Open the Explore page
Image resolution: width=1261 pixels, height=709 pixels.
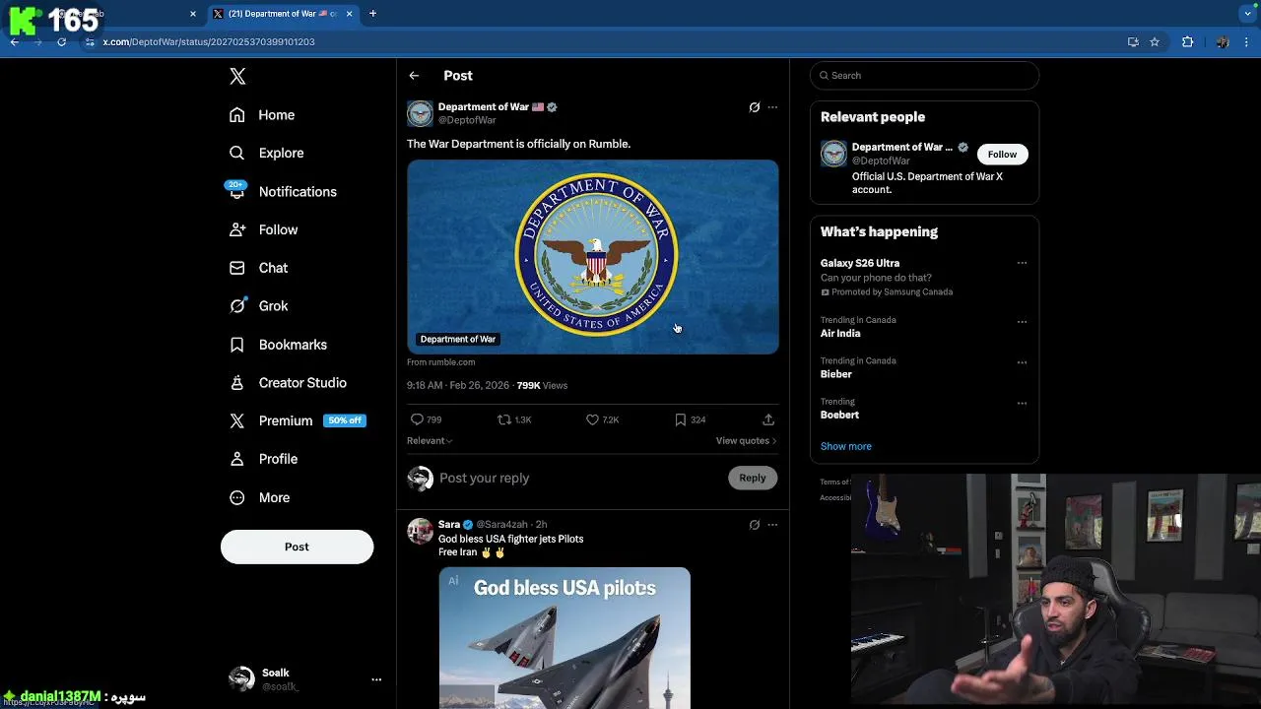[266, 153]
